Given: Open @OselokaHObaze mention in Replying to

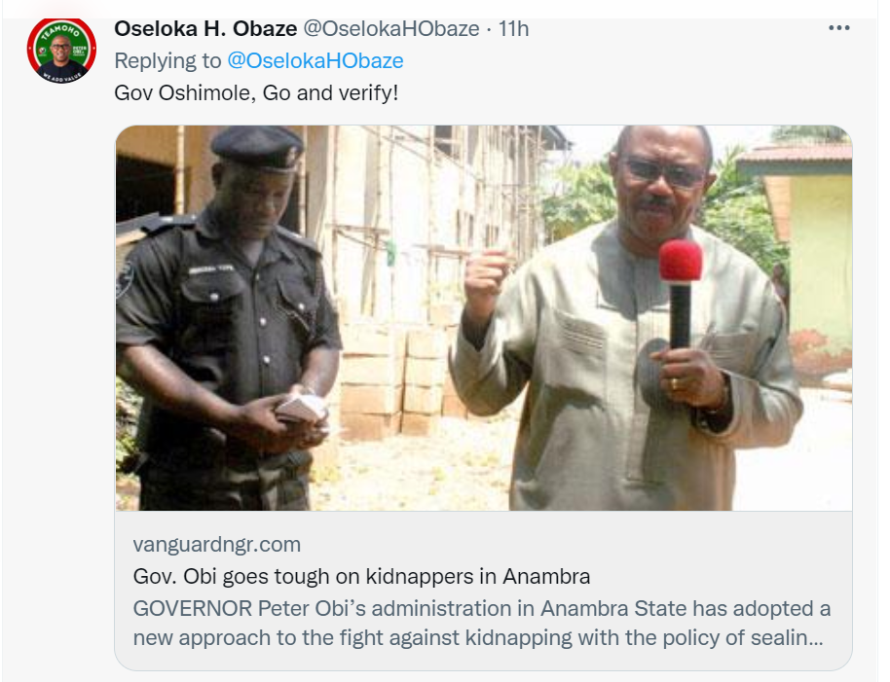Looking at the screenshot, I should point(315,60).
